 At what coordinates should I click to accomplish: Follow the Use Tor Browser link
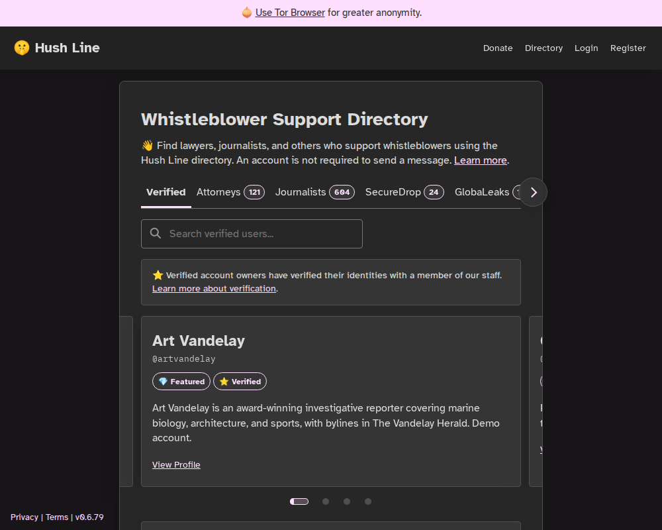point(290,13)
